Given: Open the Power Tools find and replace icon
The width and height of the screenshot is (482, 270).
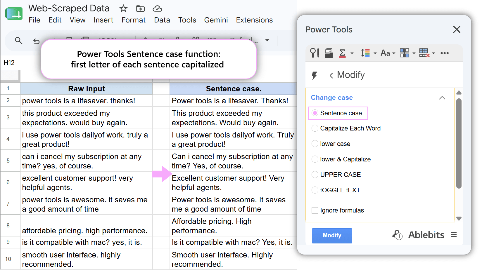Looking at the screenshot, I should pyautogui.click(x=315, y=53).
